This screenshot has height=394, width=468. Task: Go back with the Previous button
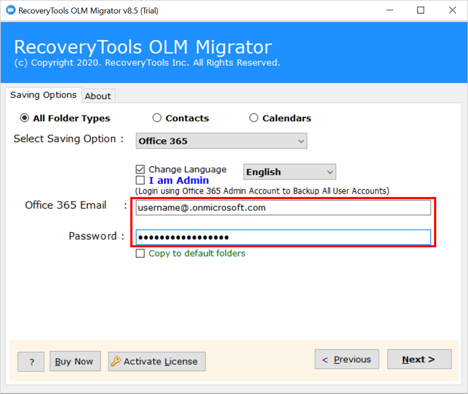(347, 360)
